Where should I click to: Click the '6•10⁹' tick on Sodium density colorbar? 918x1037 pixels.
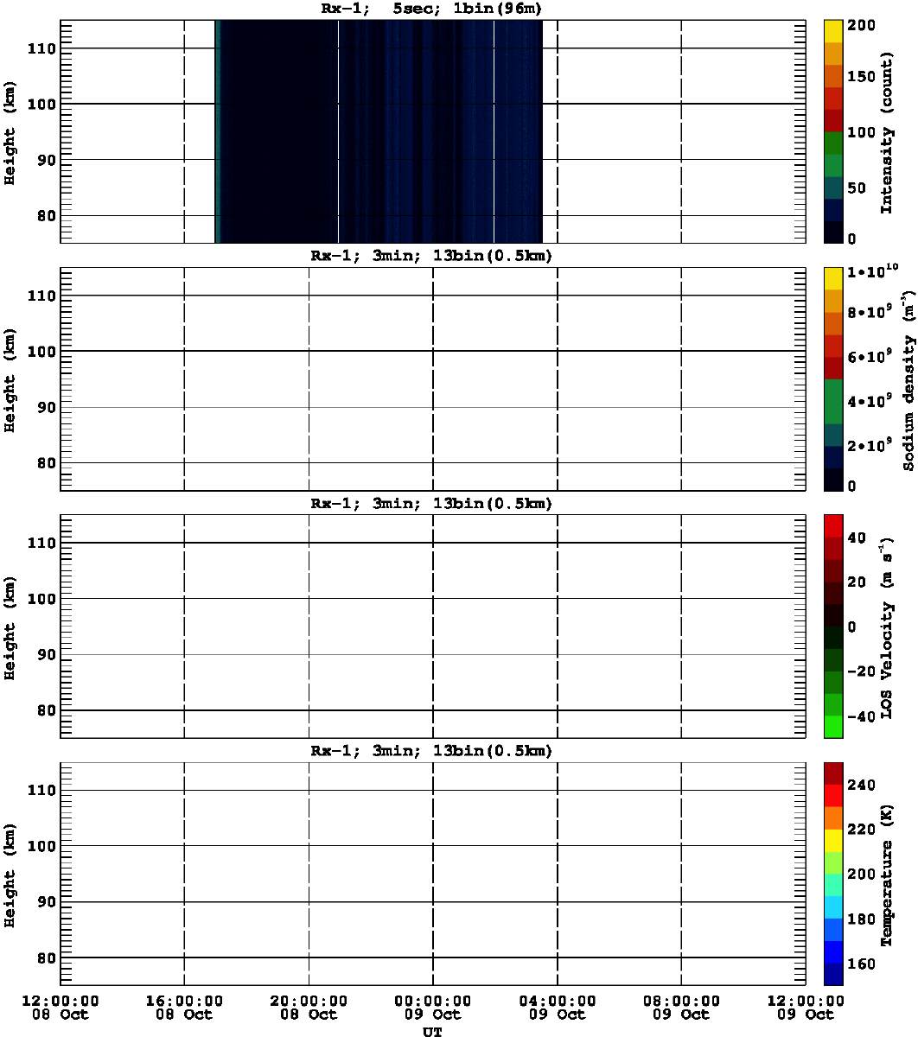tap(869, 355)
